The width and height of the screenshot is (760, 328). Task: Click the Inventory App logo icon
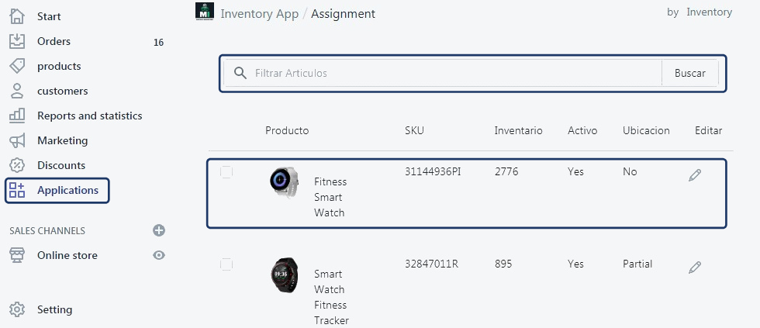tap(205, 12)
